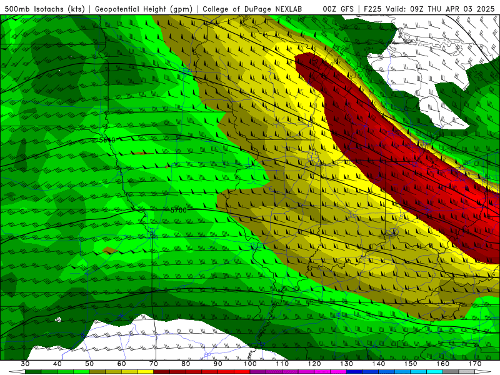Click the 140 value on the color scale
Image resolution: width=500 pixels, height=375 pixels.
pos(379,364)
